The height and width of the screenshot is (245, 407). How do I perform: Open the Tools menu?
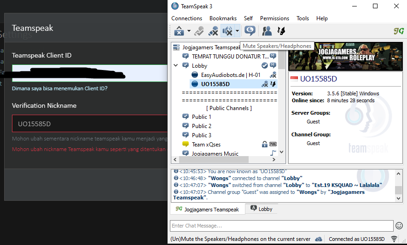[x=302, y=18]
